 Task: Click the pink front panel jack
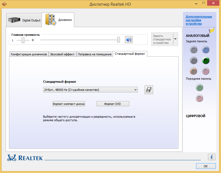point(200,98)
